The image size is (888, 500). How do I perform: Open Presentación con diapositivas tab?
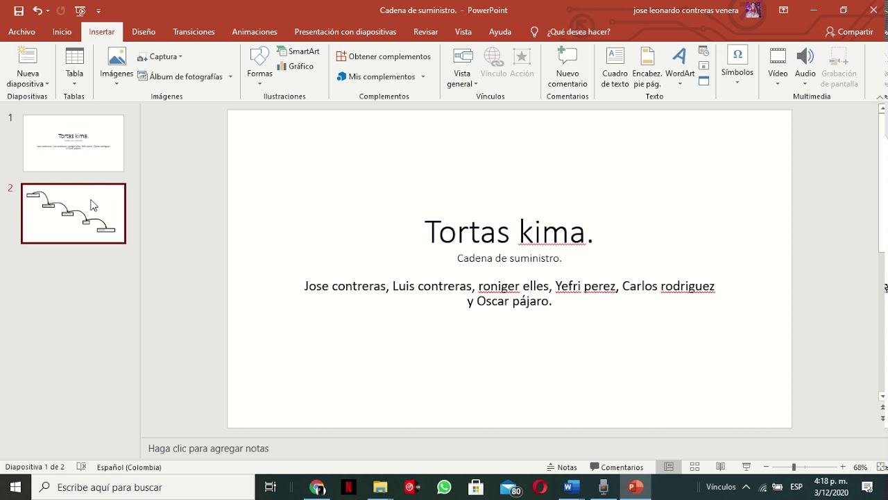click(x=345, y=32)
